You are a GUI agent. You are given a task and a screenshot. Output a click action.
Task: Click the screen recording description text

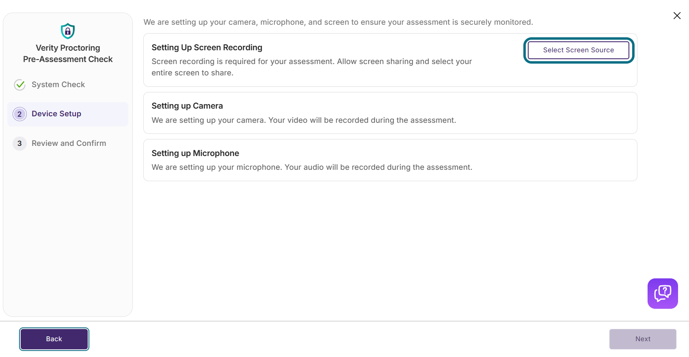tap(312, 67)
